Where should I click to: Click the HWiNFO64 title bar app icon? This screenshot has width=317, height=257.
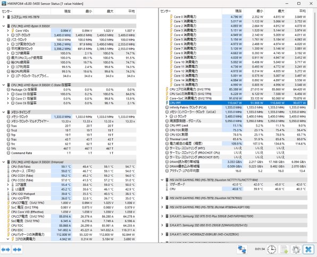[x=4, y=3]
